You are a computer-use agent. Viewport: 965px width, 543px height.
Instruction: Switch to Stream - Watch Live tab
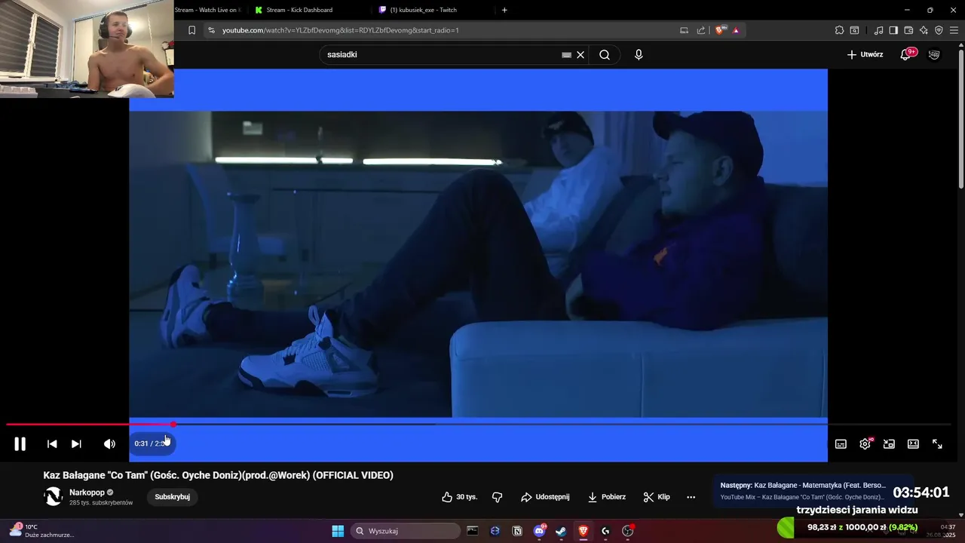coord(209,10)
